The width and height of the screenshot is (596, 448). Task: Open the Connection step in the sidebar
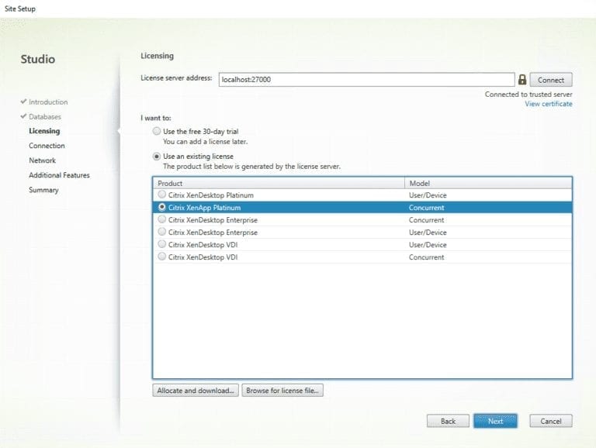coord(47,146)
